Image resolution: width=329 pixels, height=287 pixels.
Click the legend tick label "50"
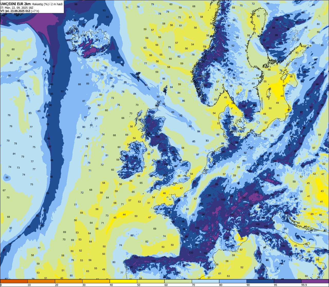139,285
